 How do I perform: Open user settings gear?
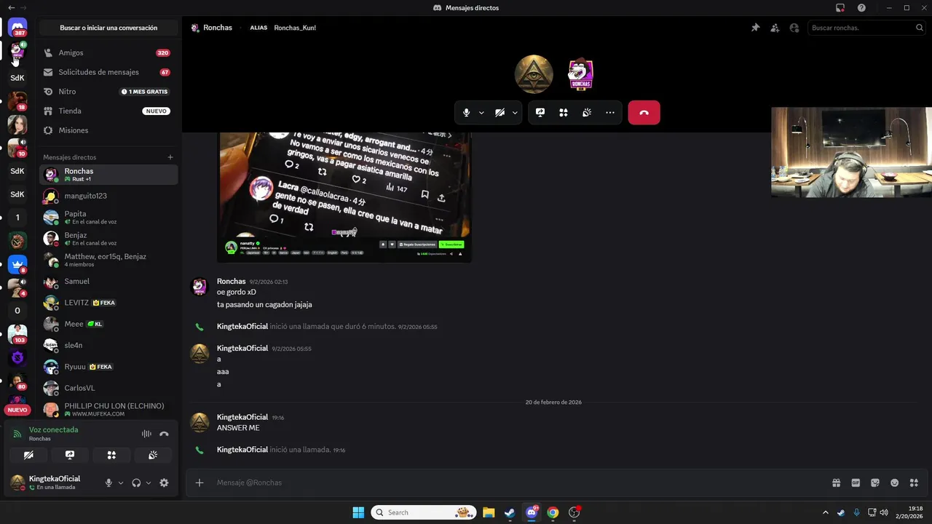coord(164,483)
